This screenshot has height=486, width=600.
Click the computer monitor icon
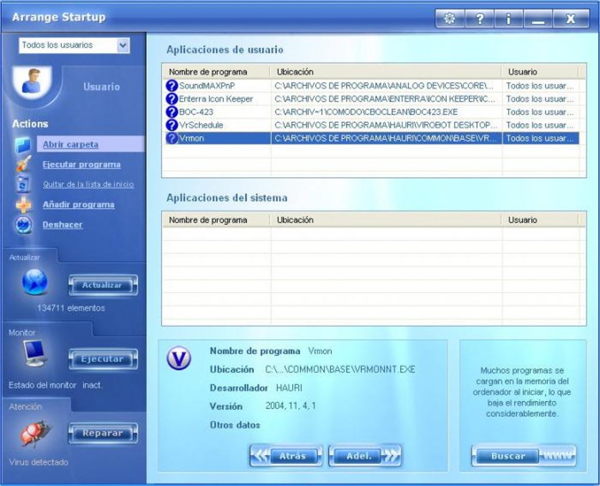34,352
